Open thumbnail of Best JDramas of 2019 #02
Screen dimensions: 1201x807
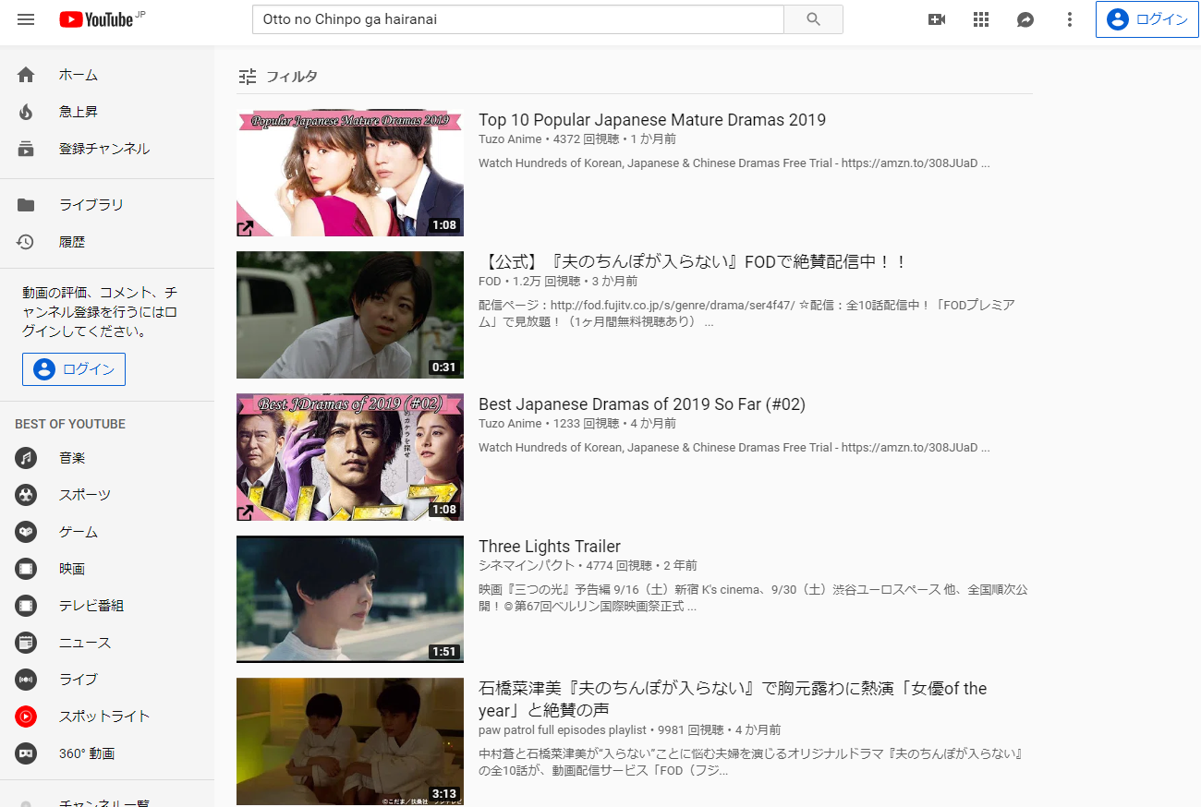tap(350, 457)
